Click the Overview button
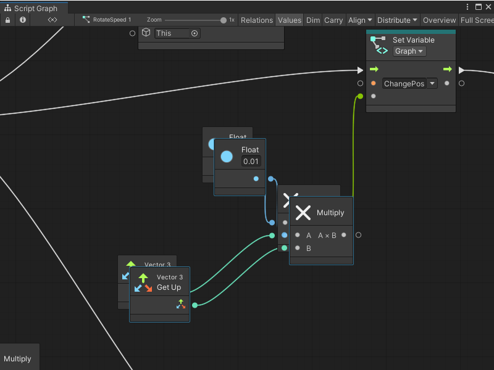 pos(439,20)
